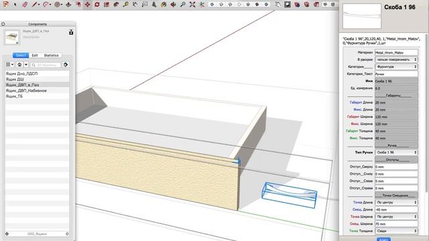429x241 pixels.
Task: Click the 'Точки Смещения' section header button
Action: [x=396, y=195]
